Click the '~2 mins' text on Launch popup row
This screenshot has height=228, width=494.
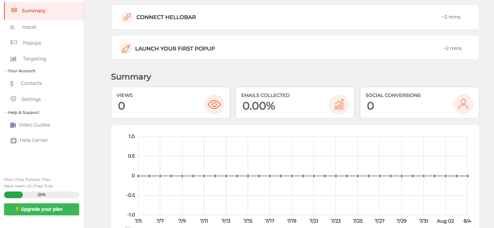tap(452, 48)
